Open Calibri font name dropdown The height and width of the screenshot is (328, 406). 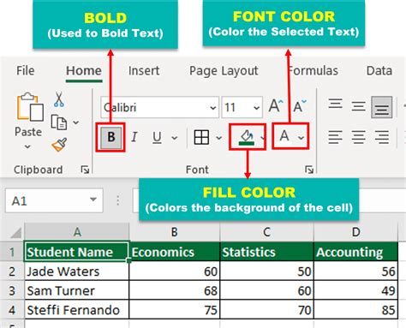click(x=212, y=108)
